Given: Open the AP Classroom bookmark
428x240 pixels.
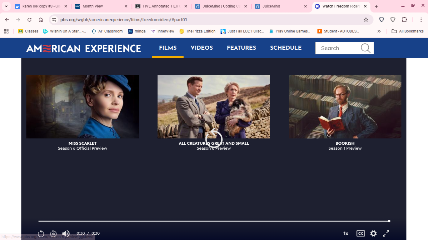Looking at the screenshot, I should pyautogui.click(x=107, y=31).
